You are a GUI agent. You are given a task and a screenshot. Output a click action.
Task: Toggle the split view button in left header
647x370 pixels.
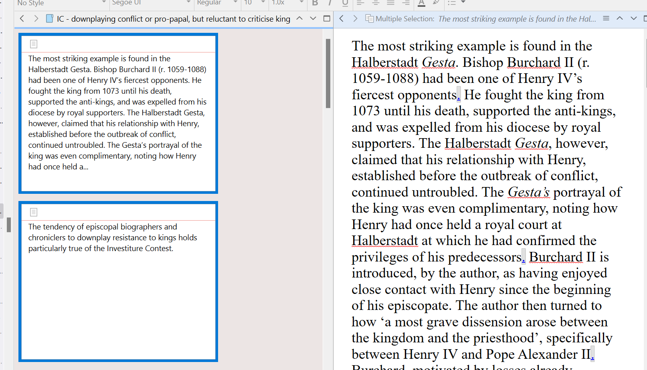(x=327, y=18)
